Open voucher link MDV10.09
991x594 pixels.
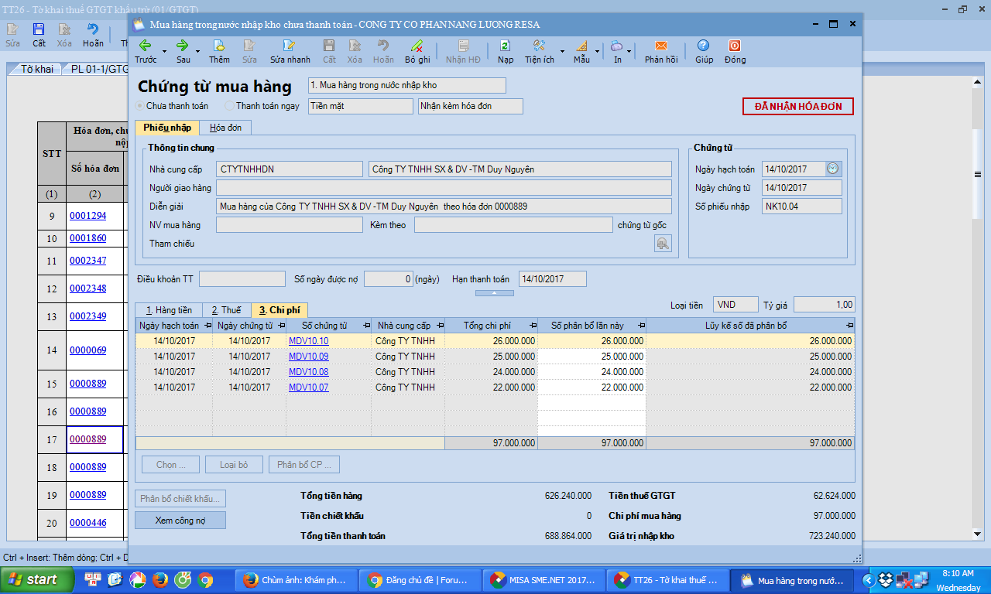point(308,357)
